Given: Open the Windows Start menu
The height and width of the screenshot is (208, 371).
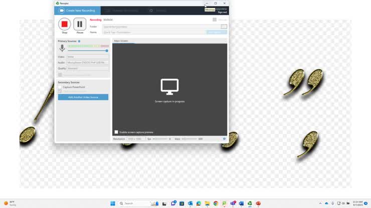Looking at the screenshot, I should [113, 203].
